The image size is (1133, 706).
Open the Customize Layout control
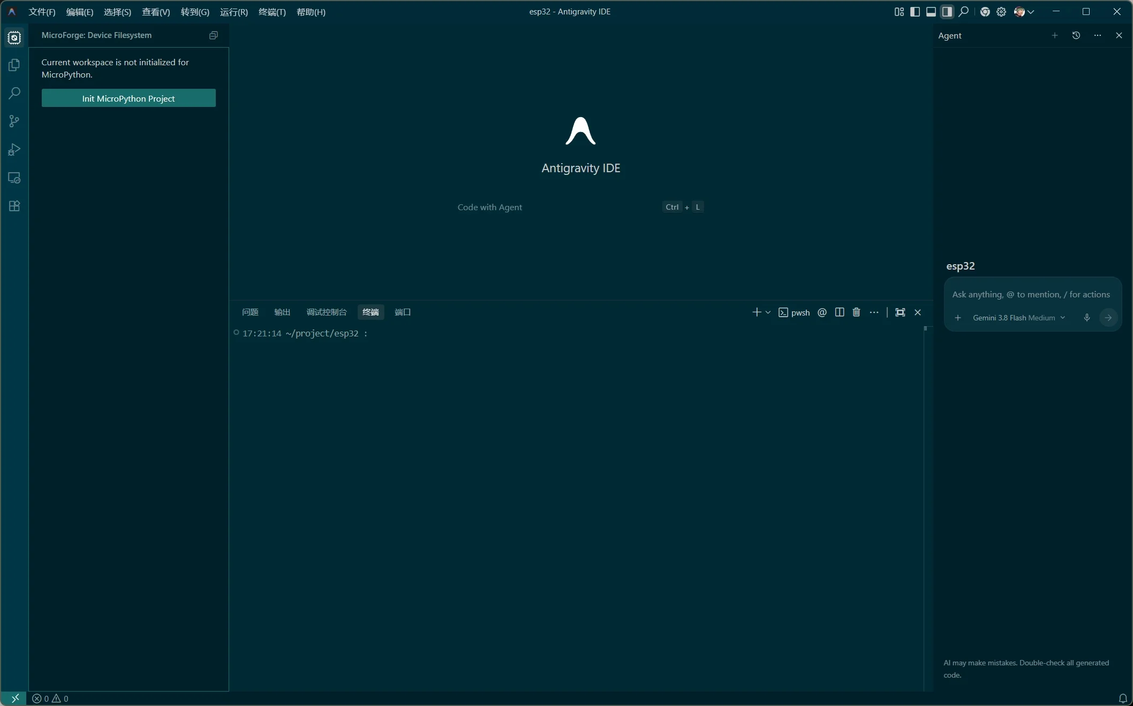pos(899,12)
